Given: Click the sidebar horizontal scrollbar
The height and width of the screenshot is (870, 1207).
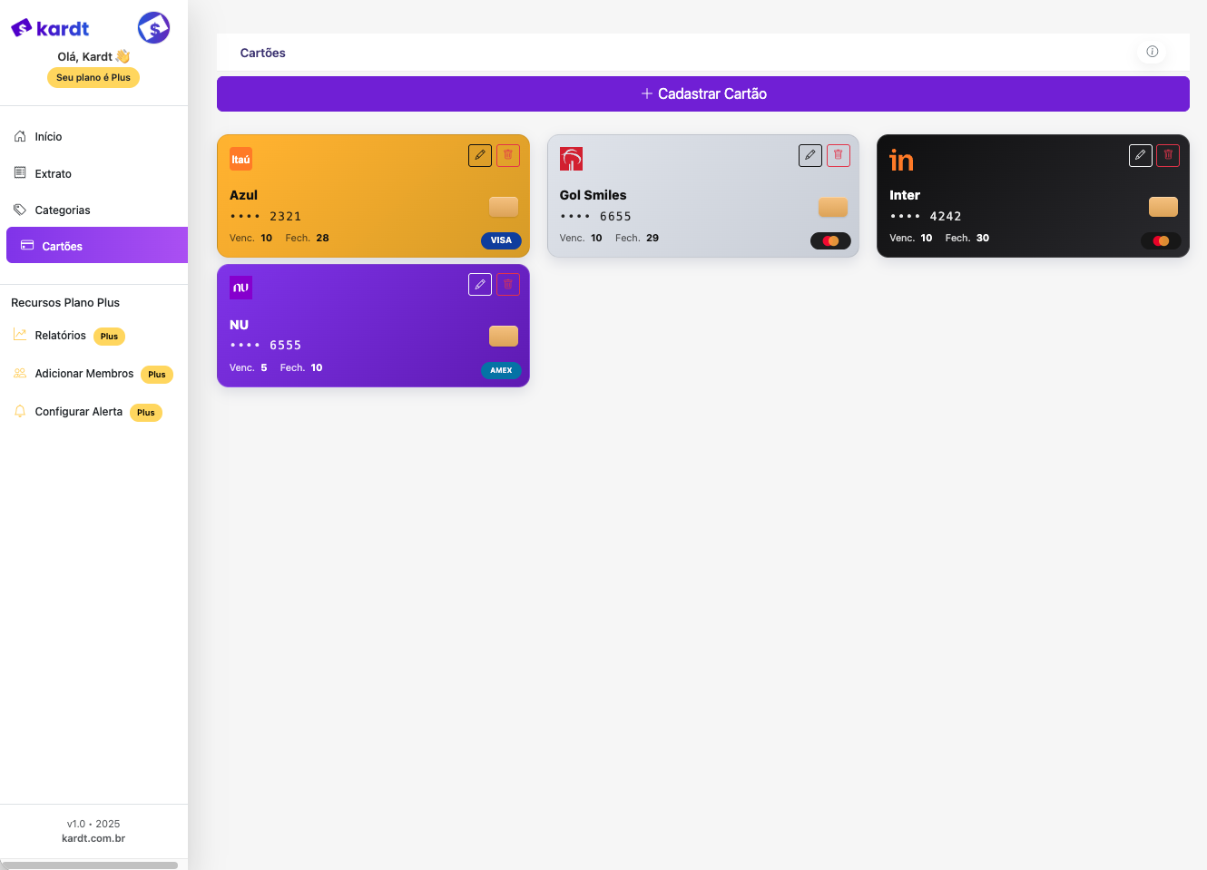Looking at the screenshot, I should [91, 865].
